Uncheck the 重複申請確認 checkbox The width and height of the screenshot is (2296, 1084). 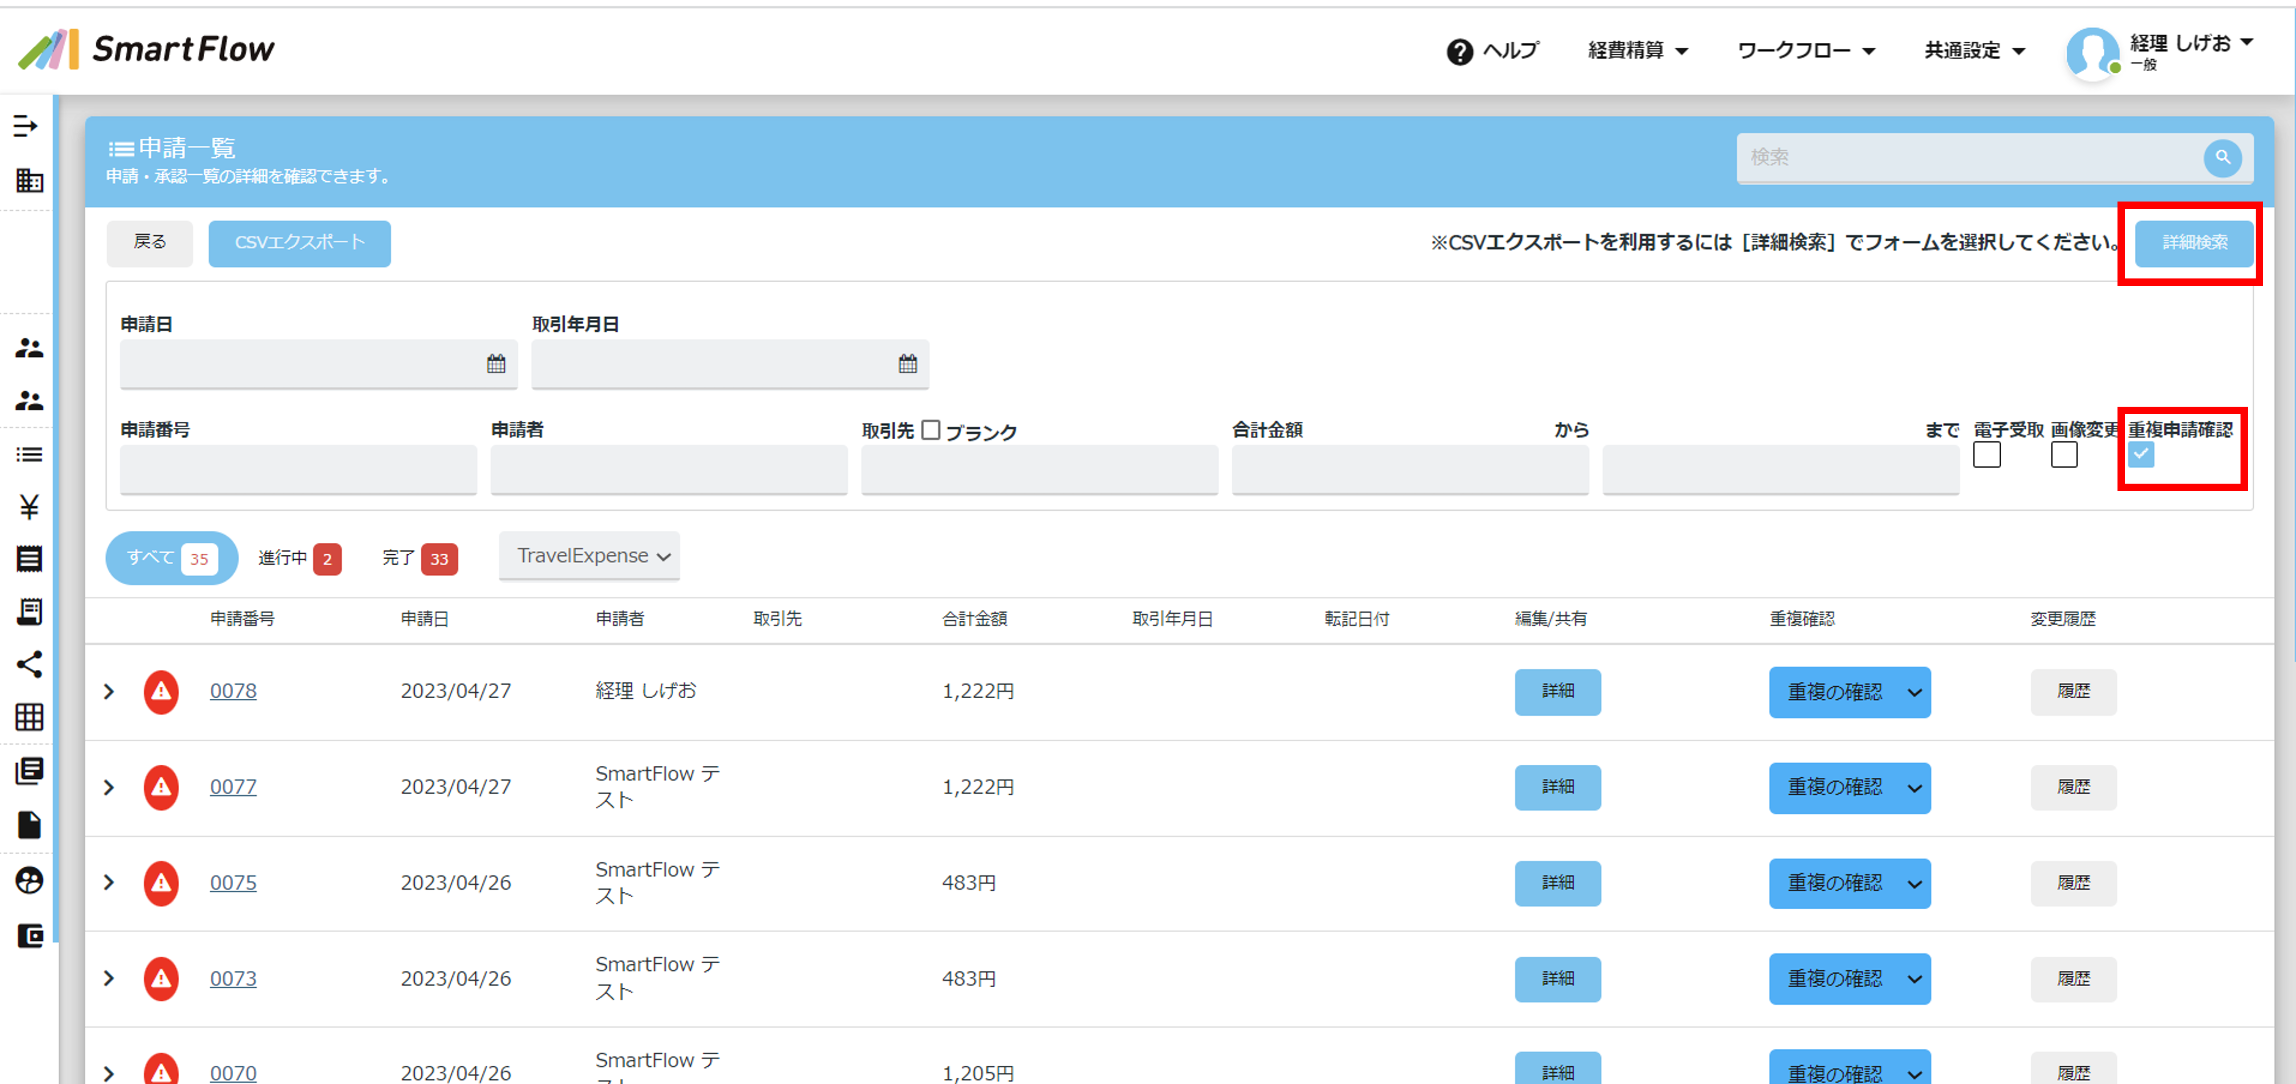coord(2141,455)
